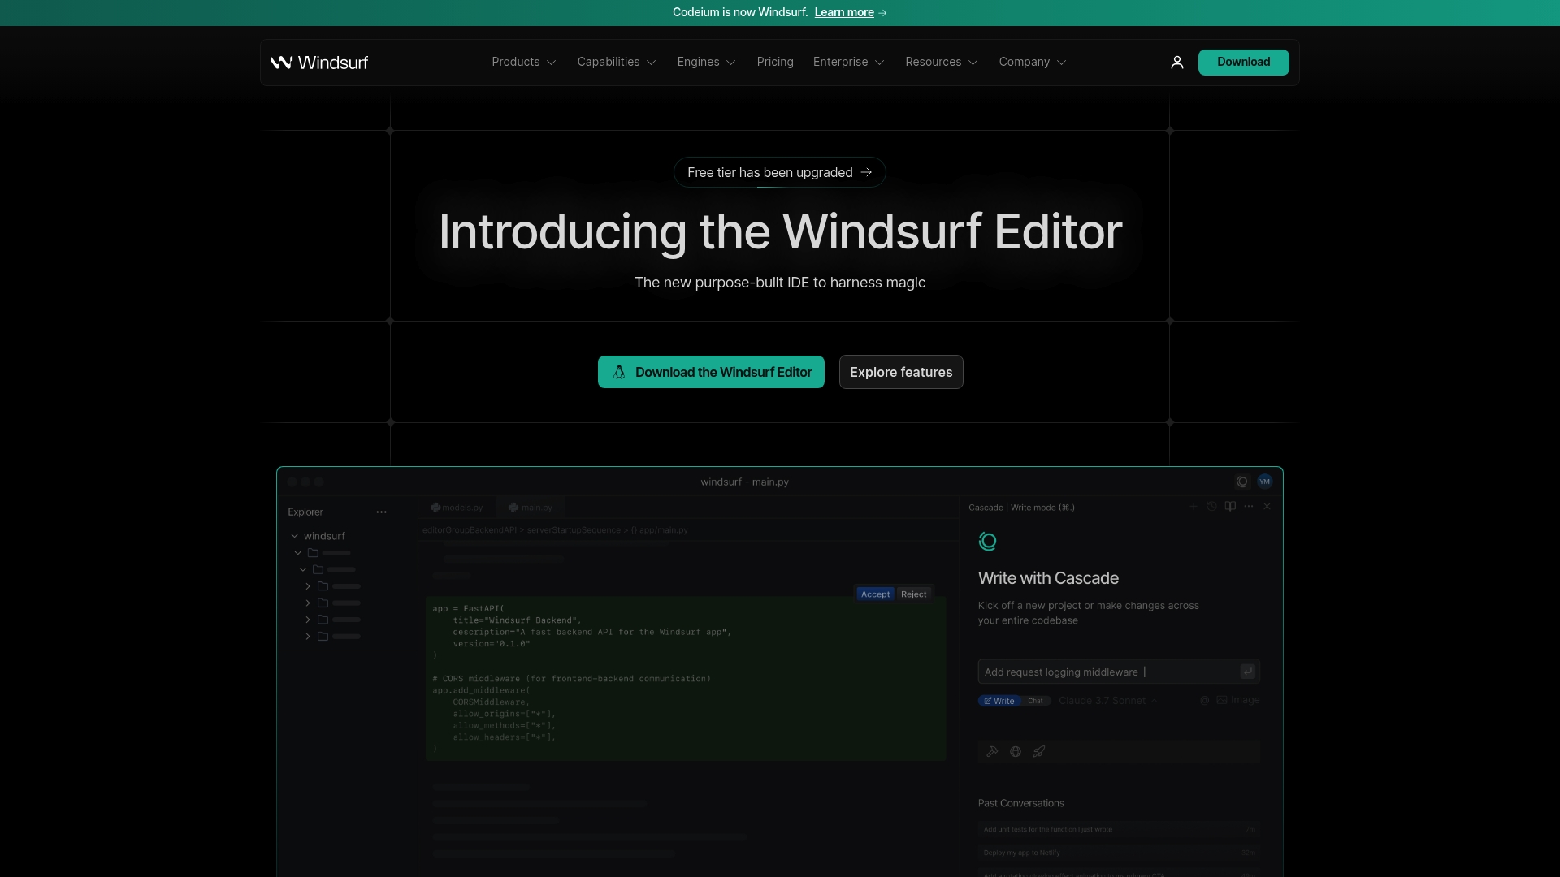Image resolution: width=1560 pixels, height=877 pixels.
Task: Click app/main.py in the breadcrumb
Action: (663, 530)
